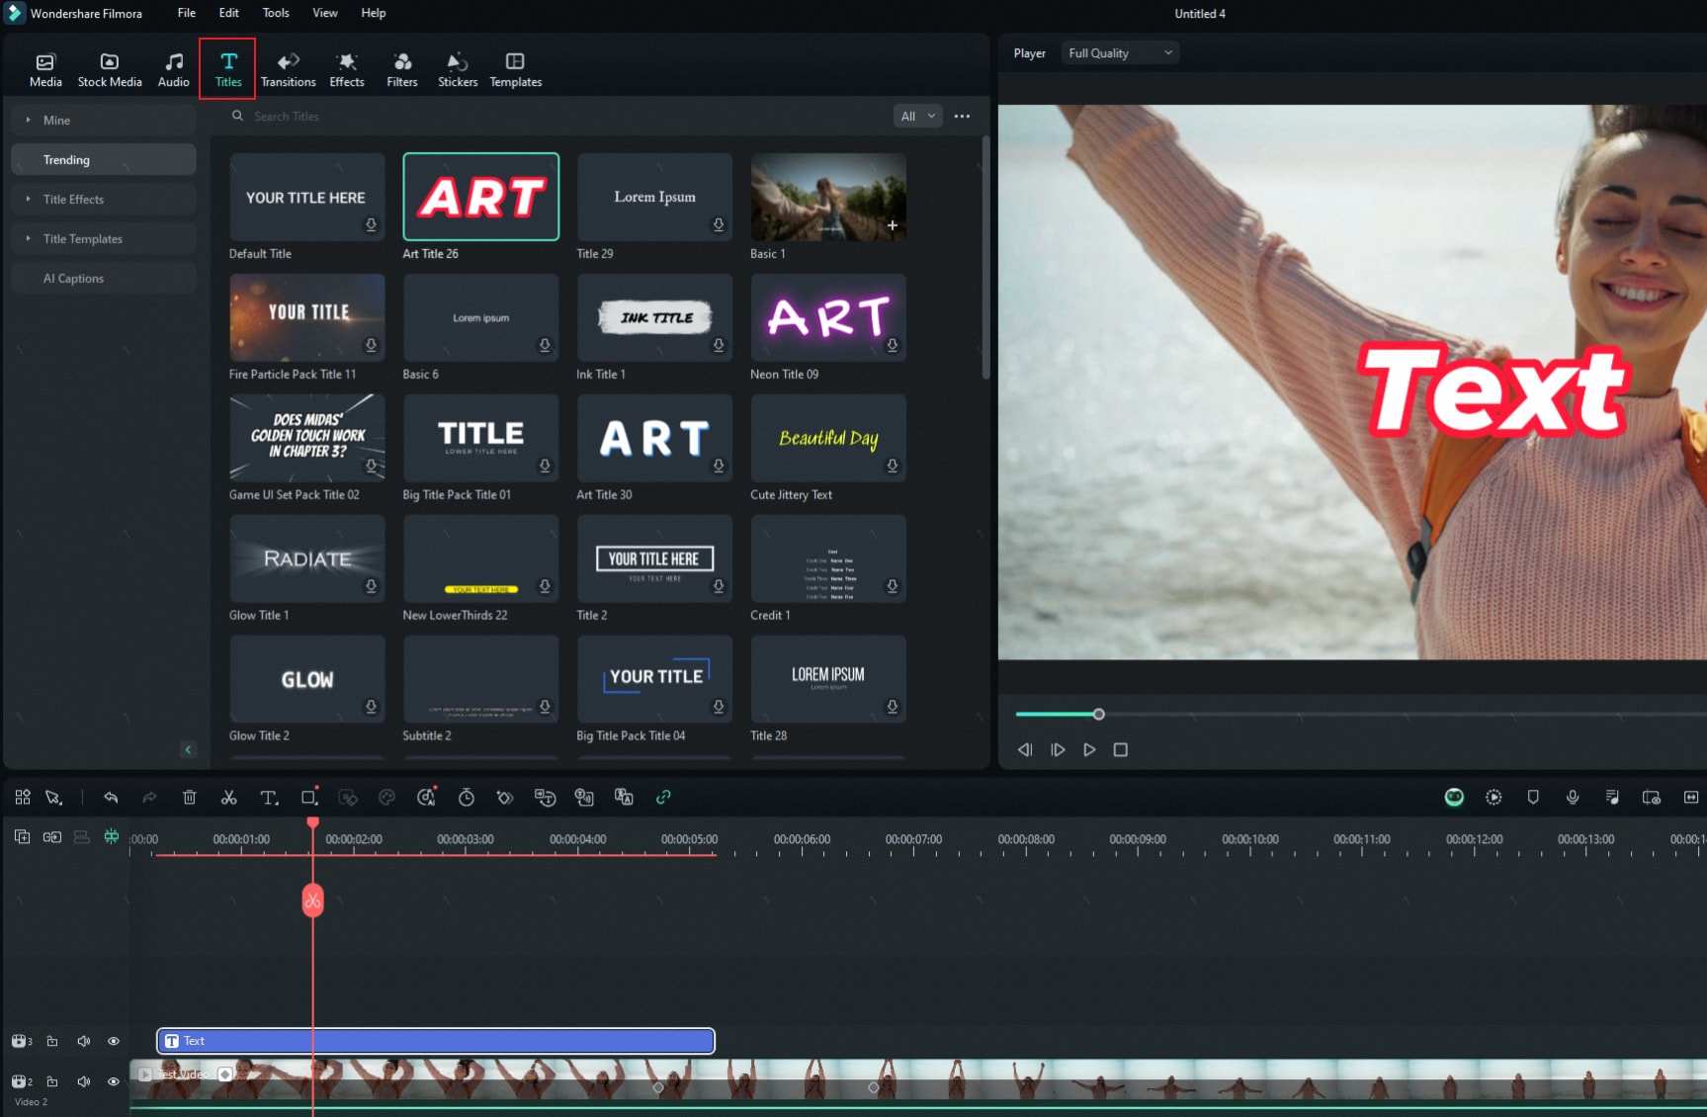Open the View menu

(325, 13)
